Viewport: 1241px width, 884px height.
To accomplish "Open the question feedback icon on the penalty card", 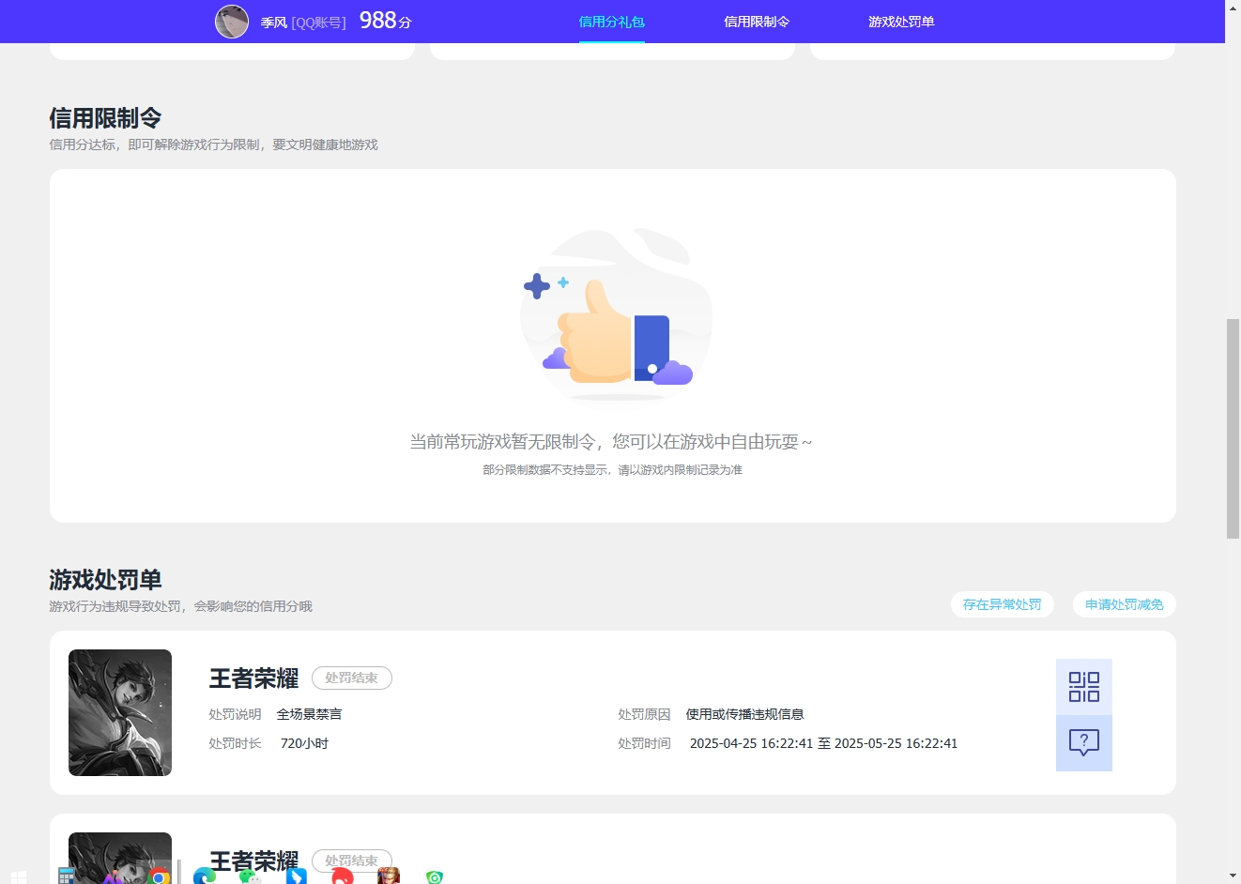I will coord(1083,743).
